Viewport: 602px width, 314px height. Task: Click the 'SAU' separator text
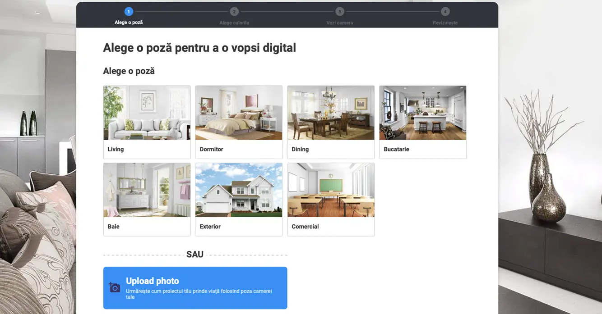195,255
